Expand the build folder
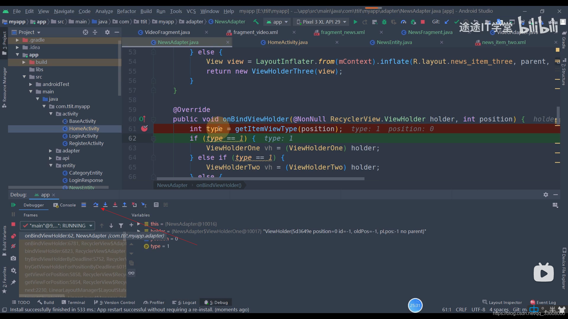568x319 pixels. tap(24, 62)
